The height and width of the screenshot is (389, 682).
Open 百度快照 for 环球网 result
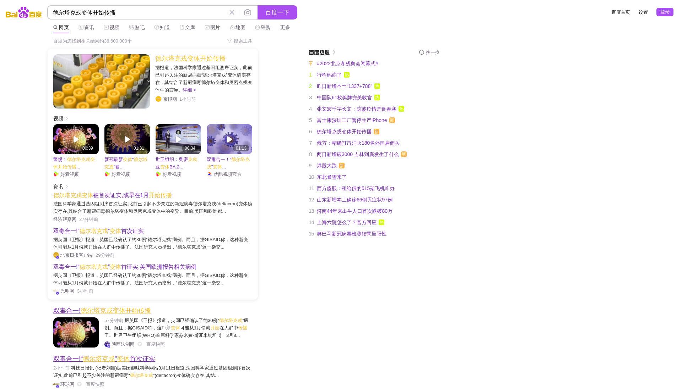point(95,384)
